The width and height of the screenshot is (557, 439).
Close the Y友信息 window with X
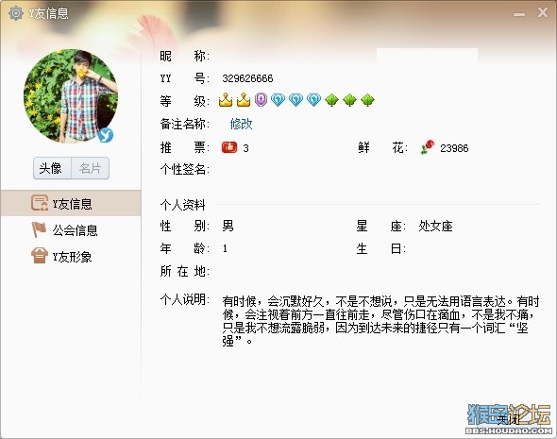pyautogui.click(x=543, y=13)
